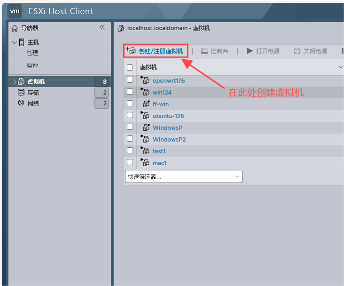The width and height of the screenshot is (344, 286).
Task: Open the quick filter dropdown
Action: [x=184, y=177]
